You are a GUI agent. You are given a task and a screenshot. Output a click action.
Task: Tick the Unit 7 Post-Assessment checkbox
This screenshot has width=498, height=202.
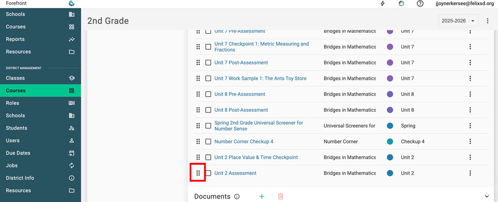[x=208, y=63]
